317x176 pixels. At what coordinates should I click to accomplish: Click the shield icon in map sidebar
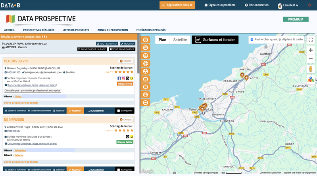145,40
